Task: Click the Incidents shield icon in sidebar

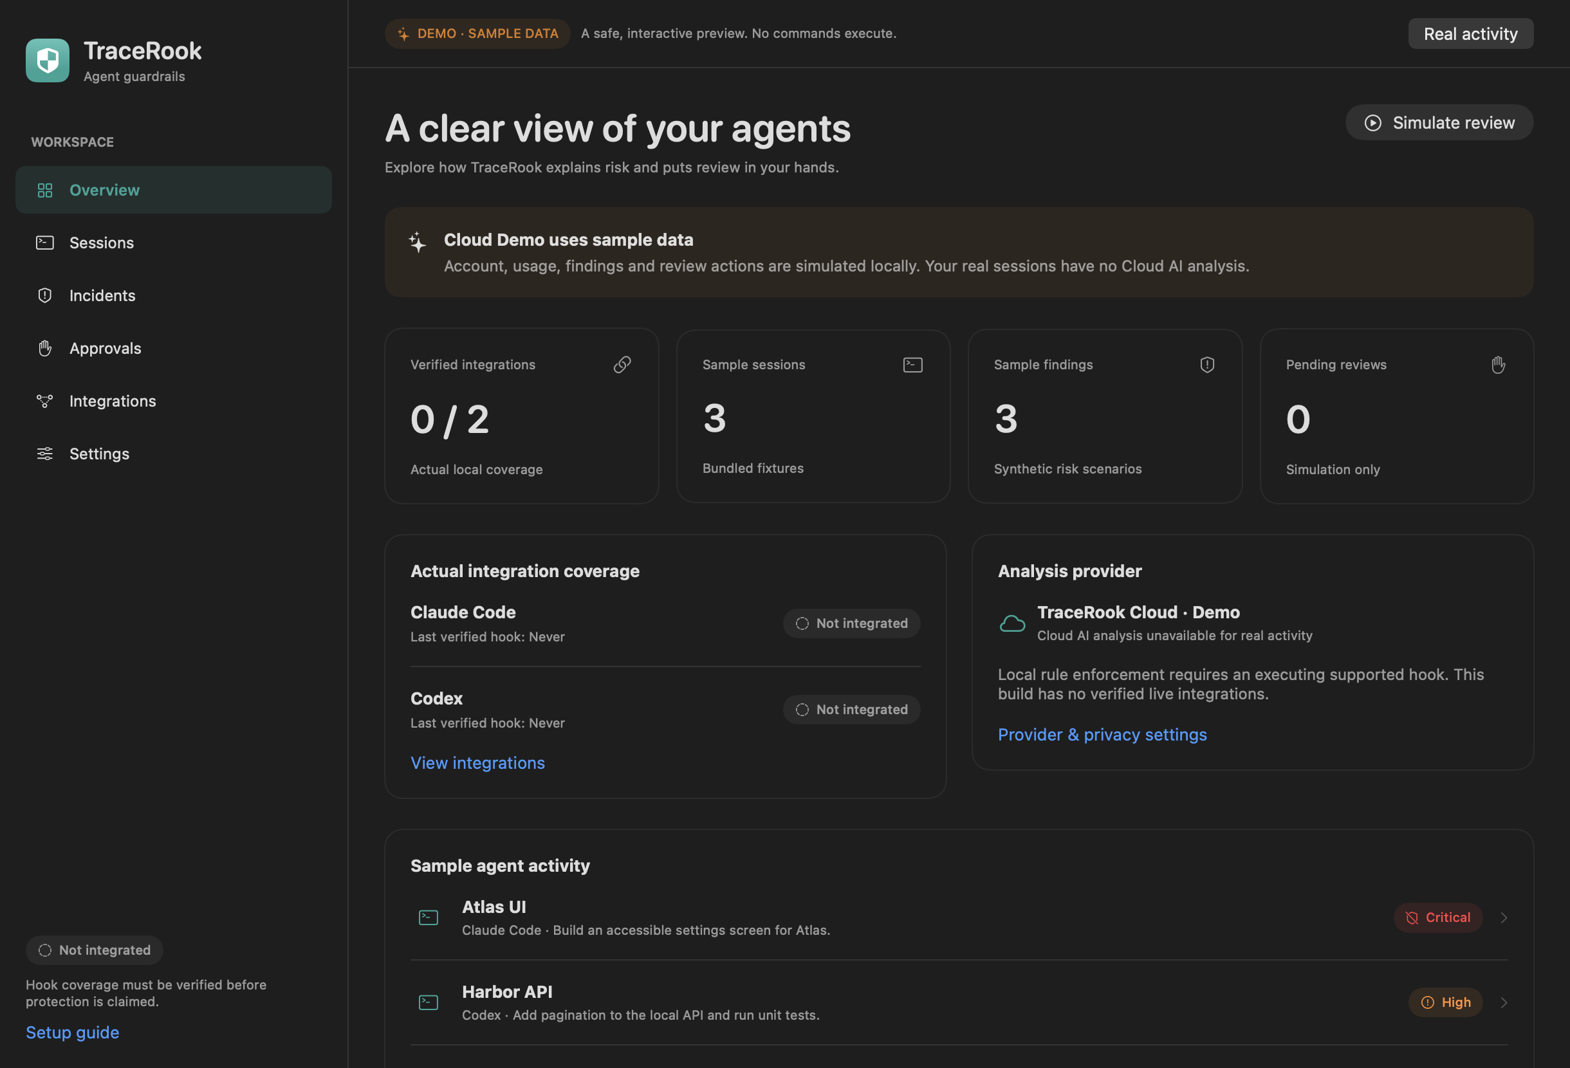Action: 44,295
